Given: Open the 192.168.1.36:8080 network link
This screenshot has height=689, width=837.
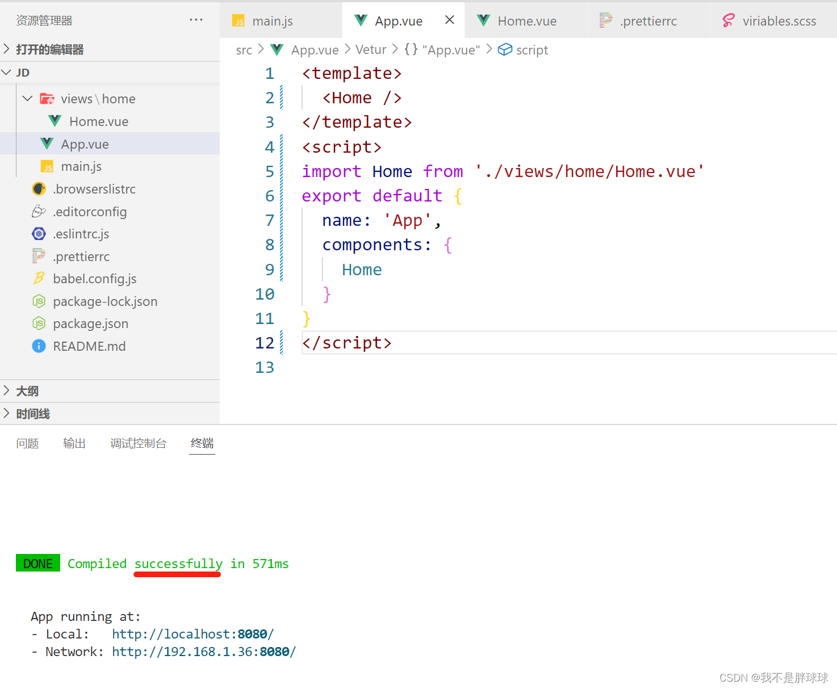Looking at the screenshot, I should click(x=204, y=652).
